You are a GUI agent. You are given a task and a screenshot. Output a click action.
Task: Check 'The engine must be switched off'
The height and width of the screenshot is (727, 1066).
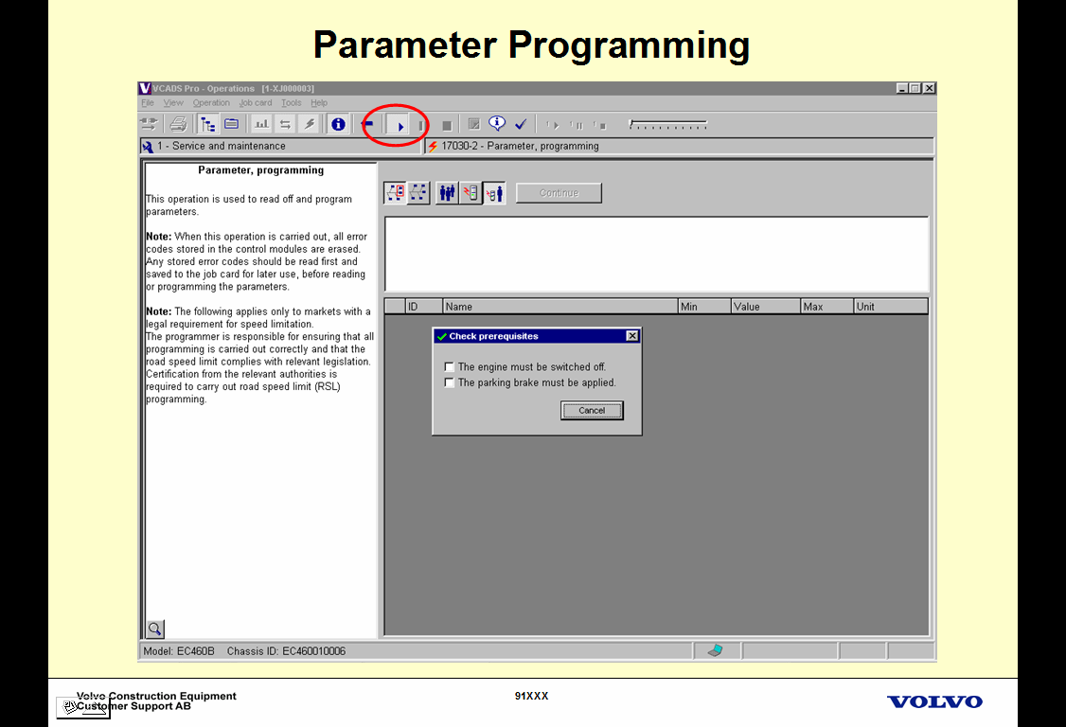click(449, 367)
